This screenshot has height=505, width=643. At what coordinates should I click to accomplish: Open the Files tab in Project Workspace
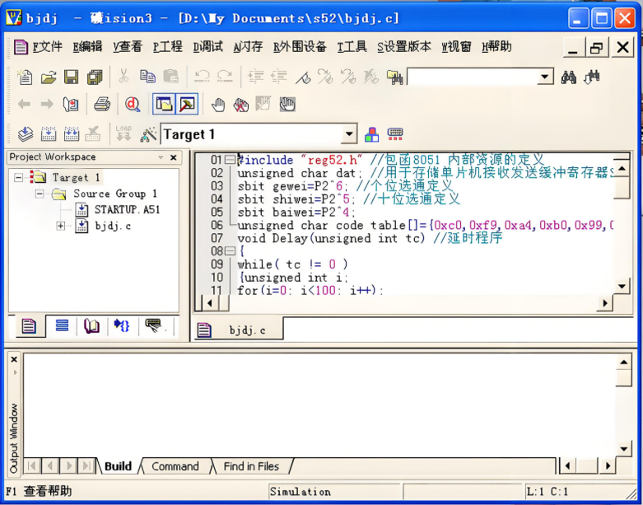point(29,326)
